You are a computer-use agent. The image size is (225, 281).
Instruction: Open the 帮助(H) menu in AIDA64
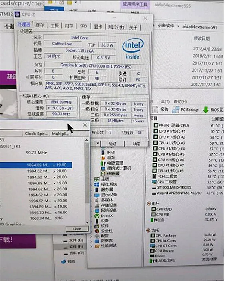tap(180, 102)
